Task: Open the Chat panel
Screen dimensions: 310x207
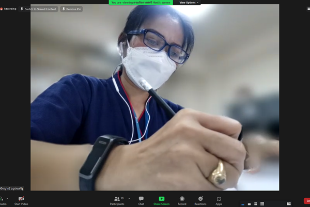Action: (x=141, y=201)
